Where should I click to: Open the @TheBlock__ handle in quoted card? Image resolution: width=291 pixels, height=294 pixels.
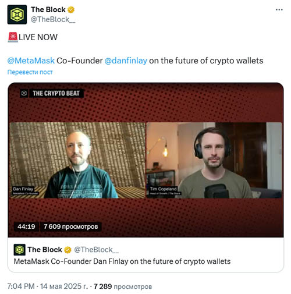pyautogui.click(x=96, y=250)
